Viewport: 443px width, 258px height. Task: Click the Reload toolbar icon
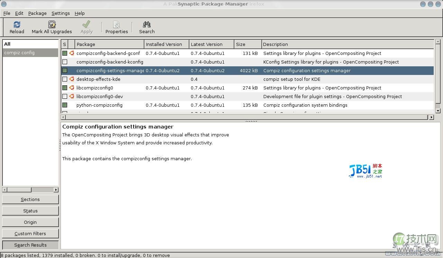pos(17,25)
